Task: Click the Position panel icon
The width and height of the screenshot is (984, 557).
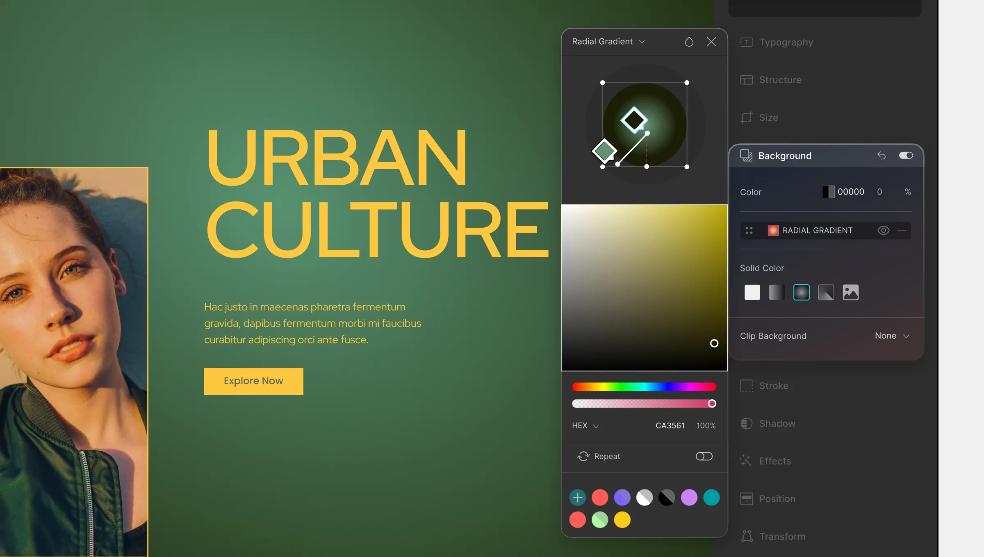Action: pyautogui.click(x=746, y=498)
